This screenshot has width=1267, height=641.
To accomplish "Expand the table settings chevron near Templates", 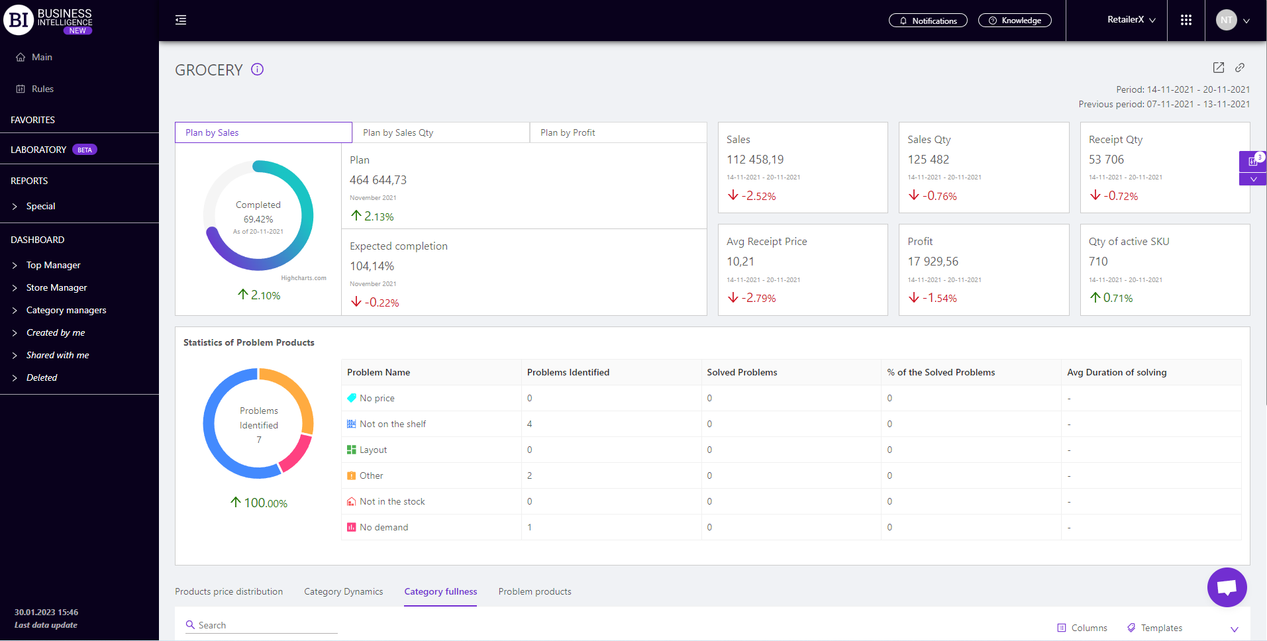I will point(1234,628).
